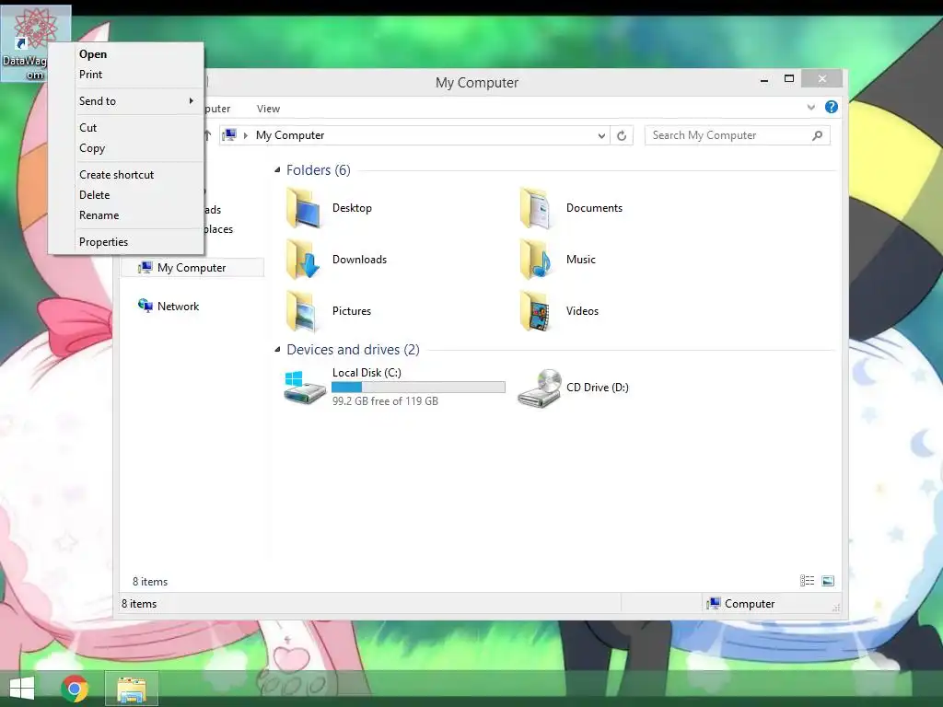
Task: Open the Windows Start button
Action: [22, 688]
